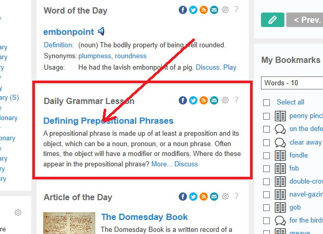Share Word of the Day on Facebook
Image resolution: width=323 pixels, height=234 pixels.
point(183,10)
